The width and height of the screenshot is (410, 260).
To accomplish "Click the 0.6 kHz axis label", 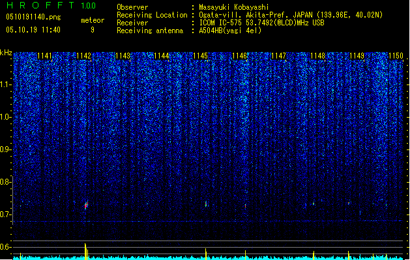I will click(x=5, y=247).
